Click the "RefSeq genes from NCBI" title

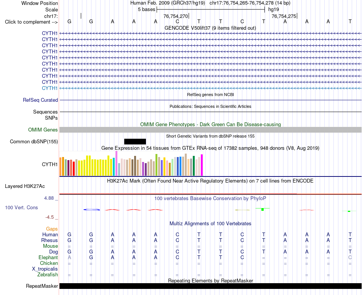210,95
